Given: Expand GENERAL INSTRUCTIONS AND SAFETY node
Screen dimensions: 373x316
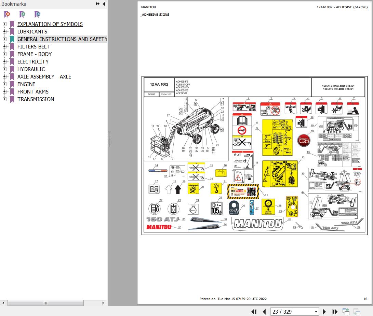Looking at the screenshot, I should pos(4,39).
